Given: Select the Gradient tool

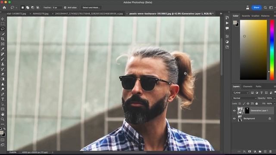Looking at the screenshot, I should (x=3, y=79).
